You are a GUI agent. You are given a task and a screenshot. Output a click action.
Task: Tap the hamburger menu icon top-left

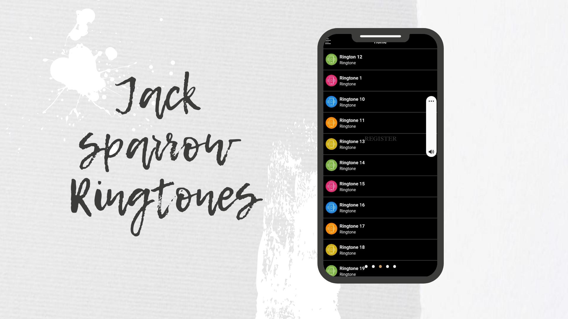pyautogui.click(x=328, y=41)
